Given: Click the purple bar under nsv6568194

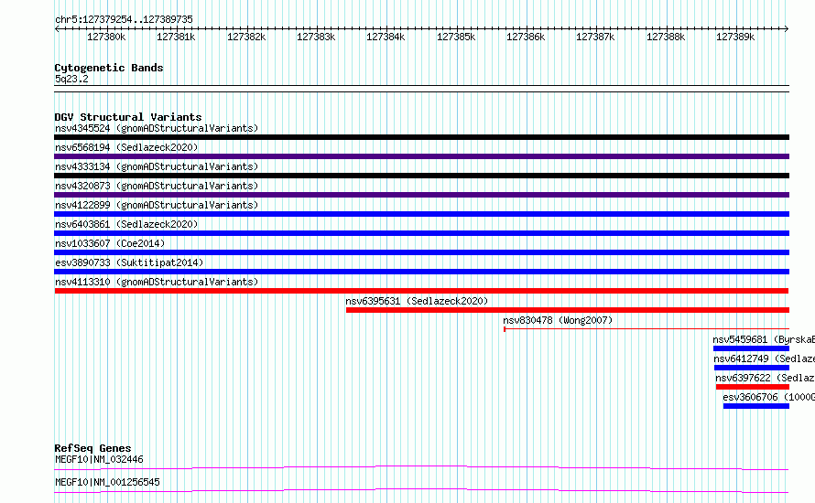Looking at the screenshot, I should pos(421,156).
